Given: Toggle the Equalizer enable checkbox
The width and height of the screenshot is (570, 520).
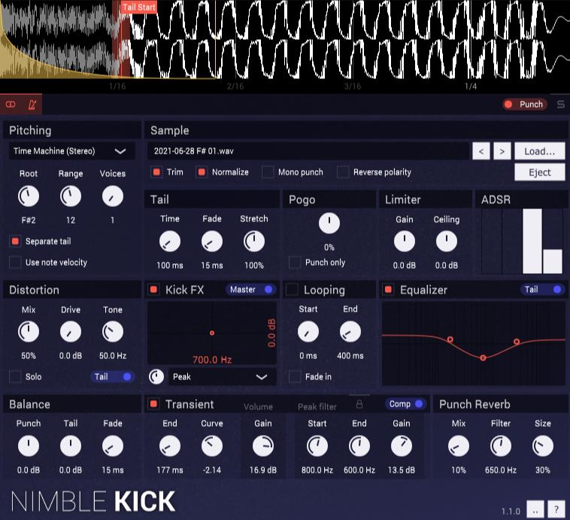Looking at the screenshot, I should [x=388, y=290].
